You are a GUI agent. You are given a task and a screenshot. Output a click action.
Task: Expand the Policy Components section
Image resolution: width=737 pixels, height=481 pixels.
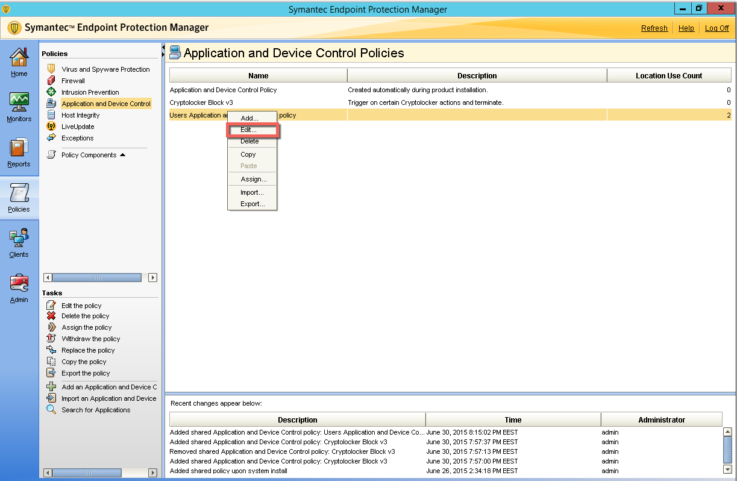[x=122, y=155]
